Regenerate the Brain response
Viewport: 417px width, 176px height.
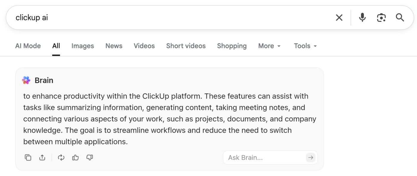click(61, 158)
